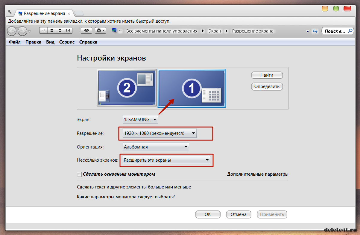360x235 pixels.
Task: Select the list view button
Action: click(x=51, y=30)
